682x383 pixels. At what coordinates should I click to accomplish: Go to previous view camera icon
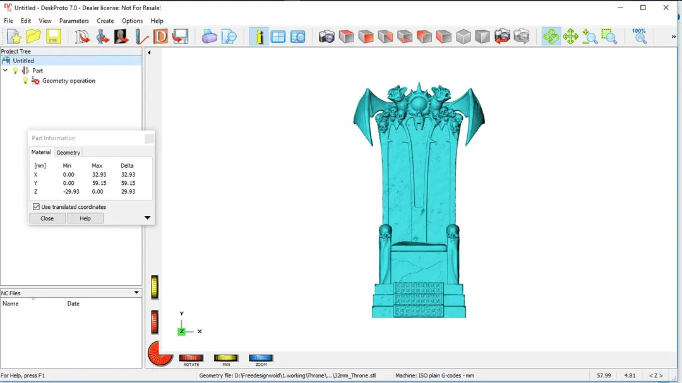pos(502,37)
